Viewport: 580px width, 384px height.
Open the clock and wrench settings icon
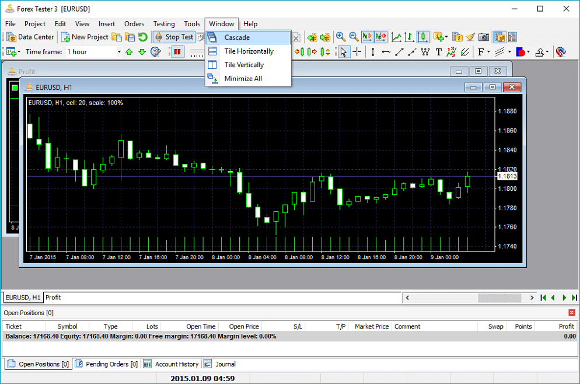point(155,52)
